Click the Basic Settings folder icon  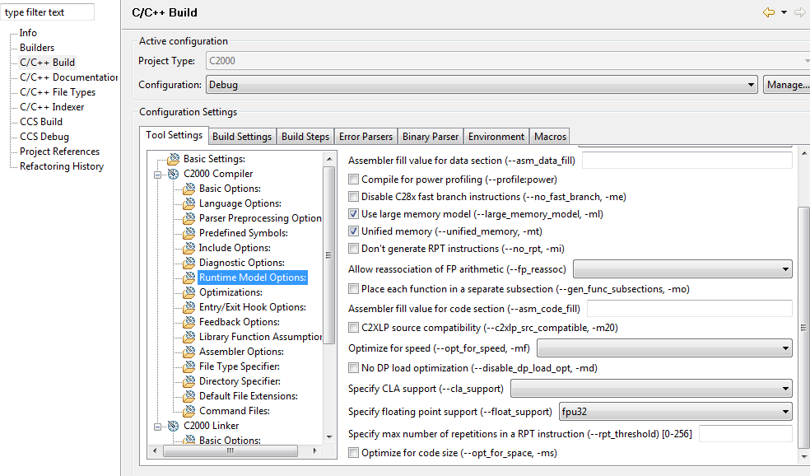[x=174, y=159]
